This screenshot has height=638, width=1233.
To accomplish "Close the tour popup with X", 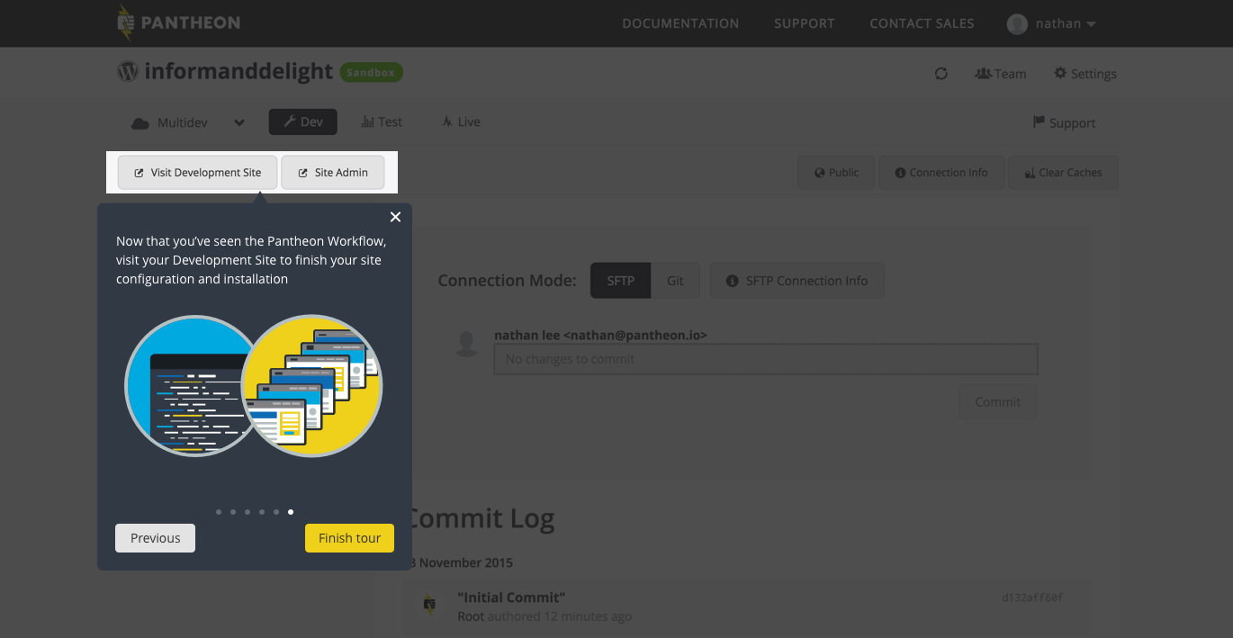I will (395, 217).
